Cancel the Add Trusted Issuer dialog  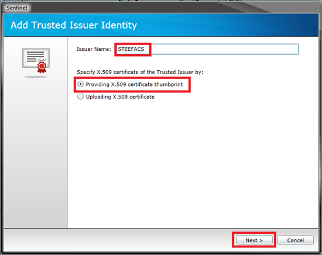click(x=295, y=240)
